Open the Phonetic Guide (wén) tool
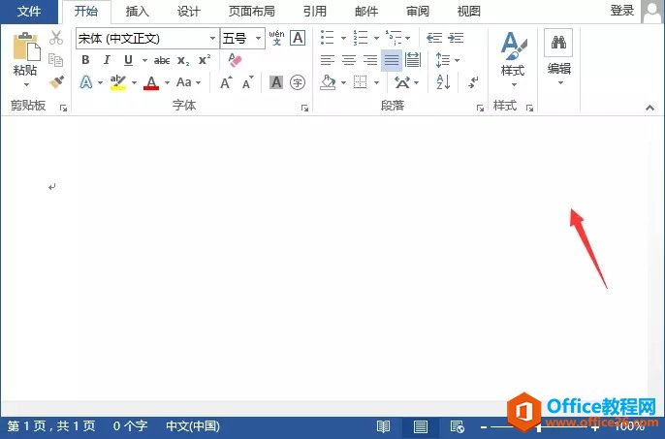Image resolution: width=665 pixels, height=439 pixels. [x=276, y=38]
